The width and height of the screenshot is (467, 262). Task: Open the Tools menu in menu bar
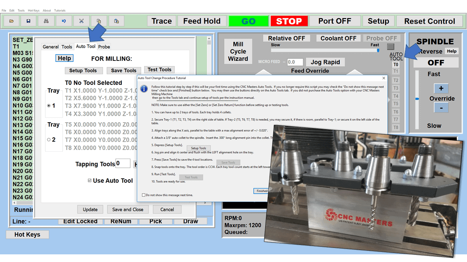tap(21, 11)
